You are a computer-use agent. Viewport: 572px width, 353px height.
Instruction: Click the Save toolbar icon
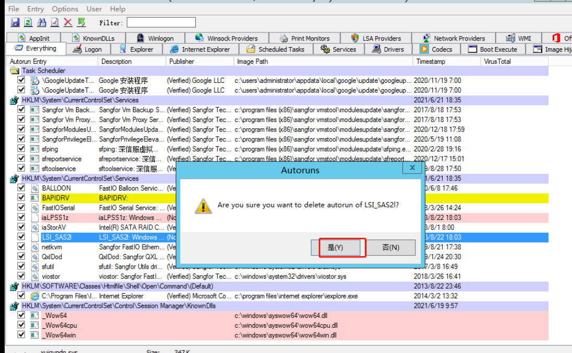15,23
